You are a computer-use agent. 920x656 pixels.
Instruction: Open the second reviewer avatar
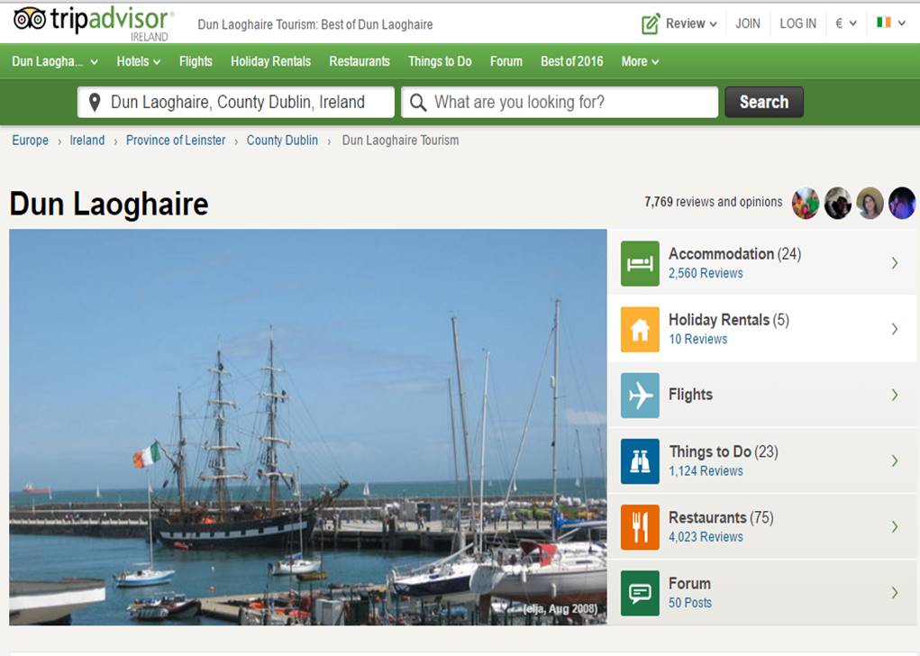point(838,203)
